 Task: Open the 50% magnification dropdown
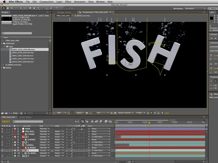(61, 113)
